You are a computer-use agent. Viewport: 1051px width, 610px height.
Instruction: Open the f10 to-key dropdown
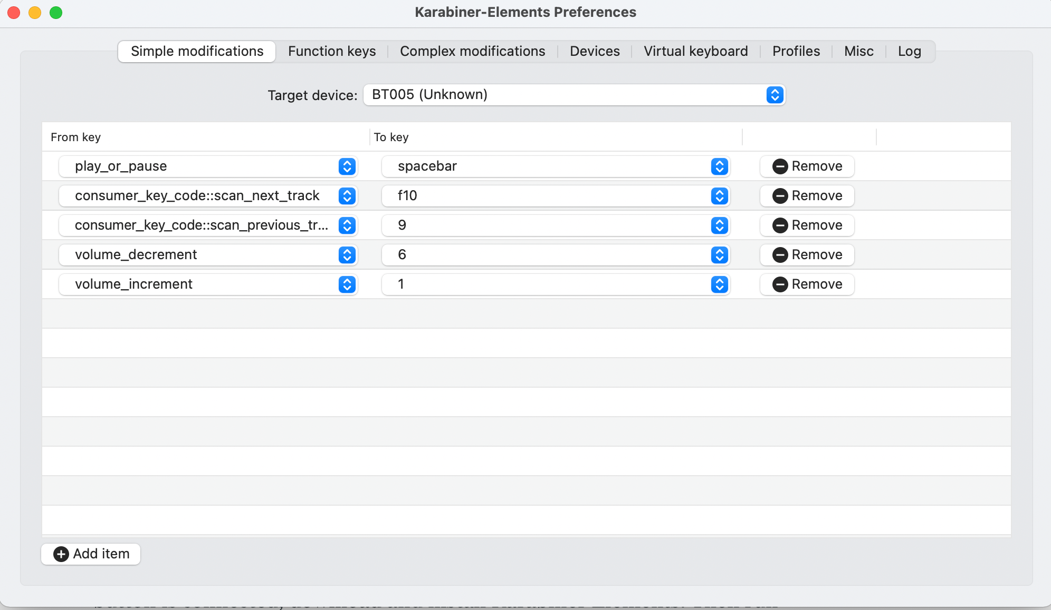click(x=556, y=196)
